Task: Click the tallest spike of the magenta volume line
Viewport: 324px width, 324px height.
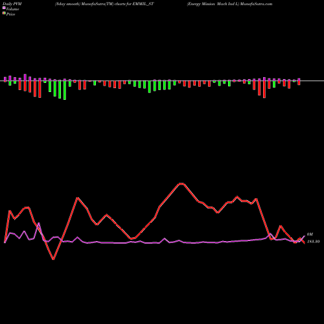Action: point(39,223)
